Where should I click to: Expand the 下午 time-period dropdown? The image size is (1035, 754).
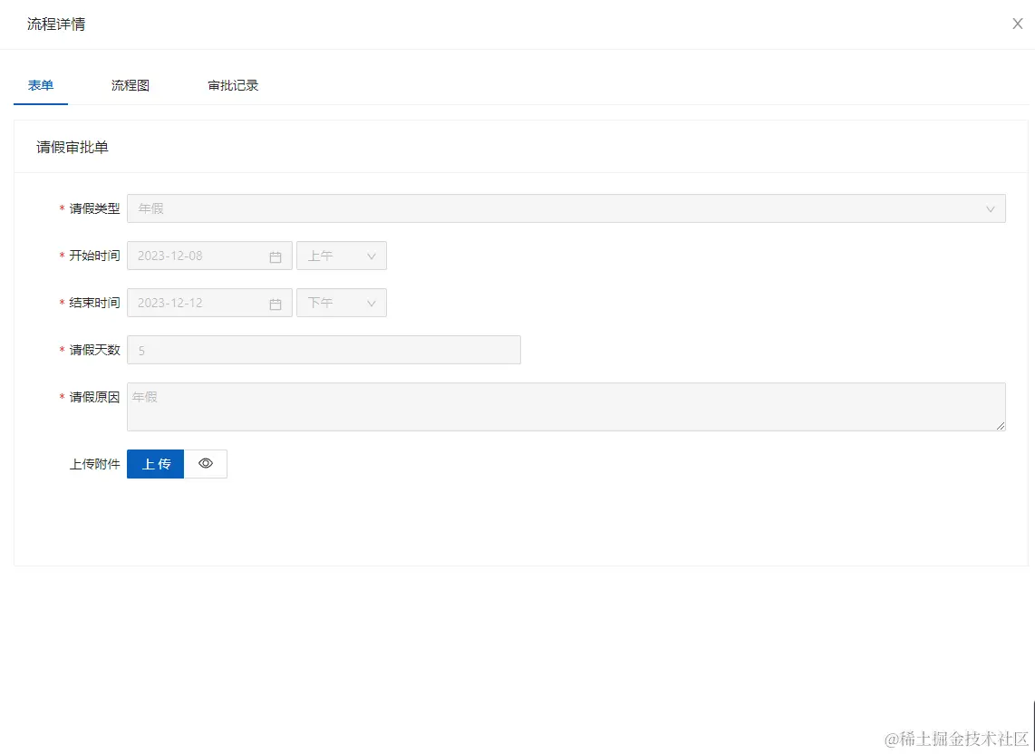tap(342, 303)
